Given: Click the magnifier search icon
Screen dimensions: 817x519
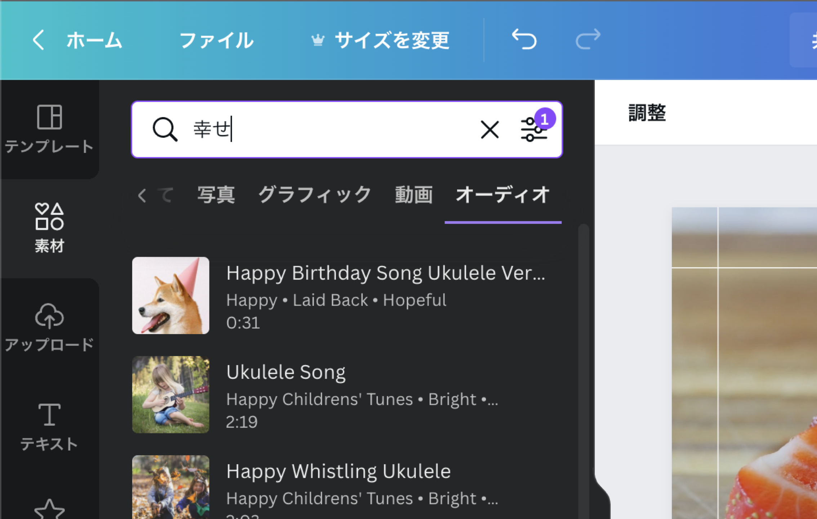Looking at the screenshot, I should (x=165, y=129).
